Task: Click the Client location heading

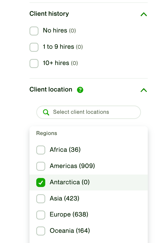Action: (51, 89)
